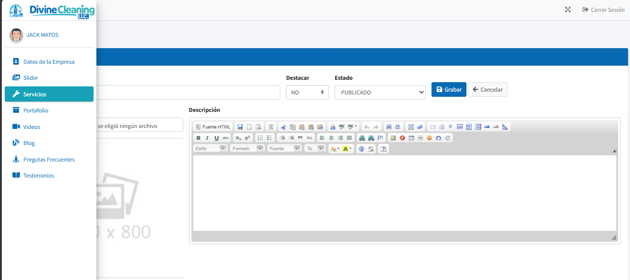Insert a checkbox form element
Image resolution: width=630 pixels, height=280 pixels.
(441, 127)
